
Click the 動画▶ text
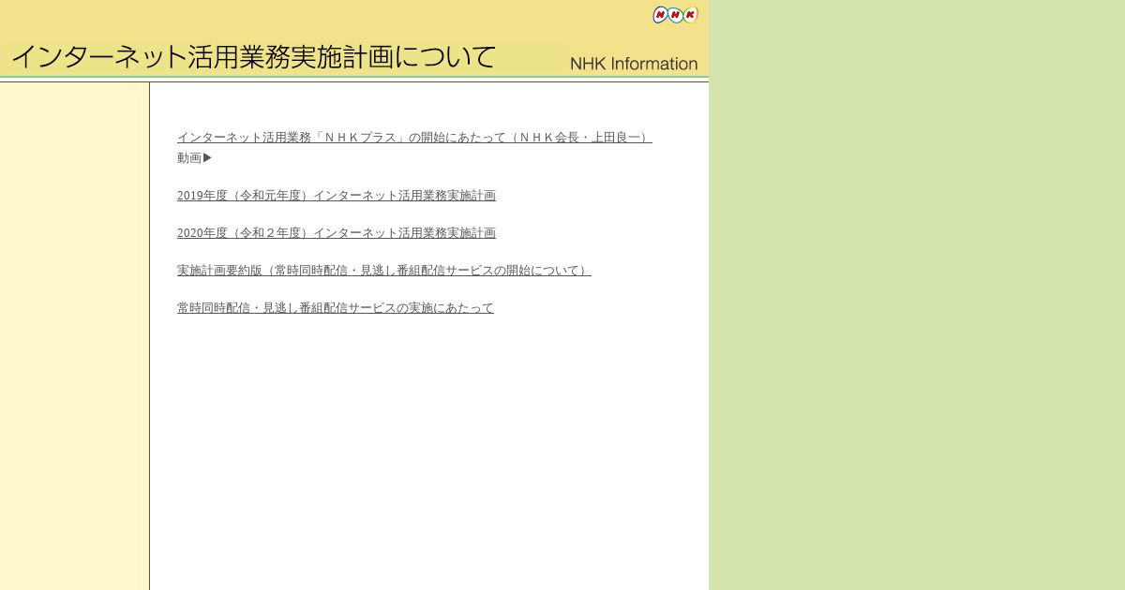click(x=195, y=158)
